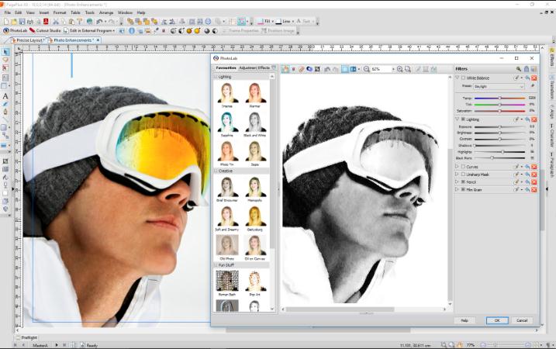Select the Pointer tool in left toolbar

click(5, 52)
